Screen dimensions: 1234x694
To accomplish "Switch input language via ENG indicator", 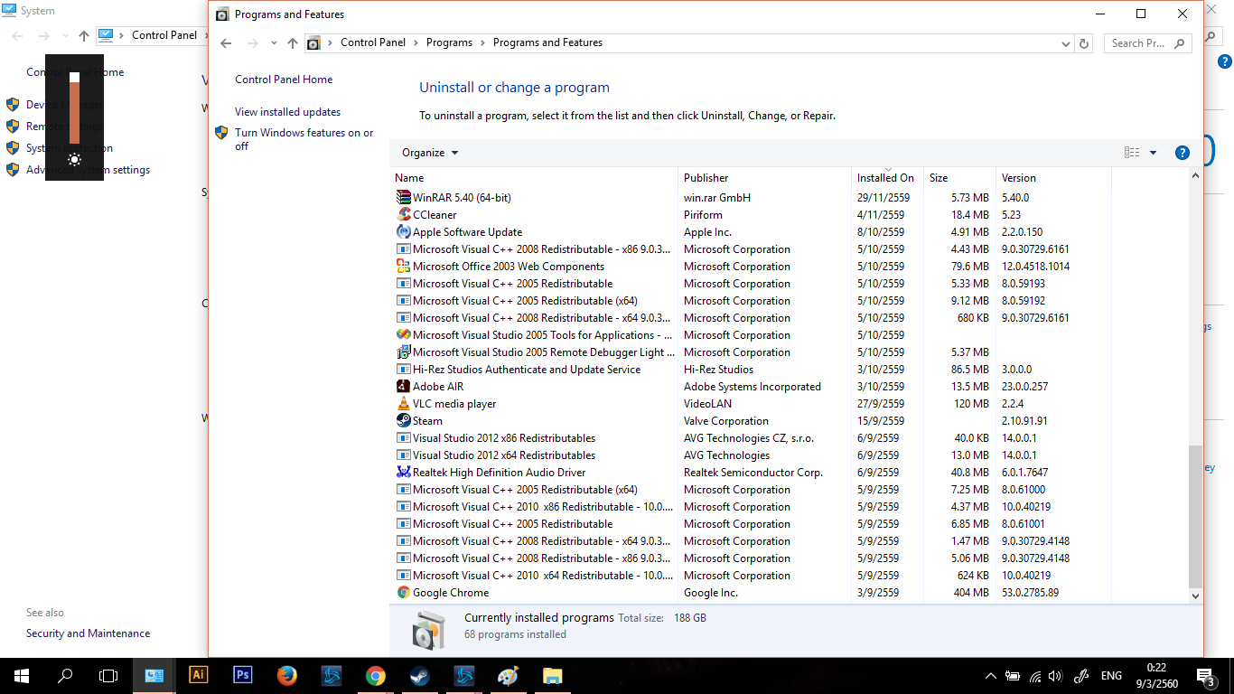I will tap(1111, 675).
